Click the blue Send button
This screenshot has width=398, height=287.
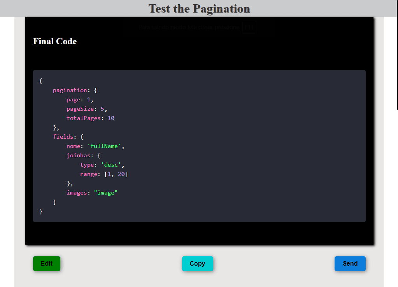click(350, 264)
